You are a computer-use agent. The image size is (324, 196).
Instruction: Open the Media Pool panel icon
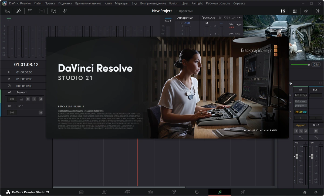(x=7, y=11)
